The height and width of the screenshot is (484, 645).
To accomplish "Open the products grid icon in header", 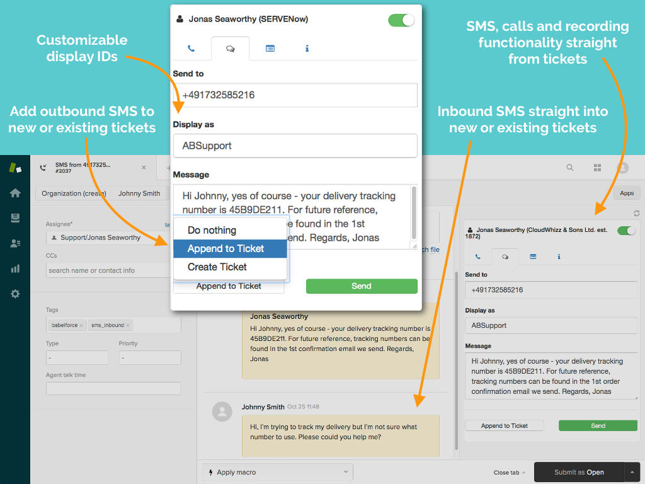I will tap(597, 168).
